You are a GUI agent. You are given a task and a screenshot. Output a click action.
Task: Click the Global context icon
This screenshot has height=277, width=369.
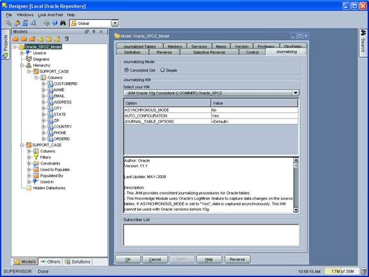pos(74,23)
